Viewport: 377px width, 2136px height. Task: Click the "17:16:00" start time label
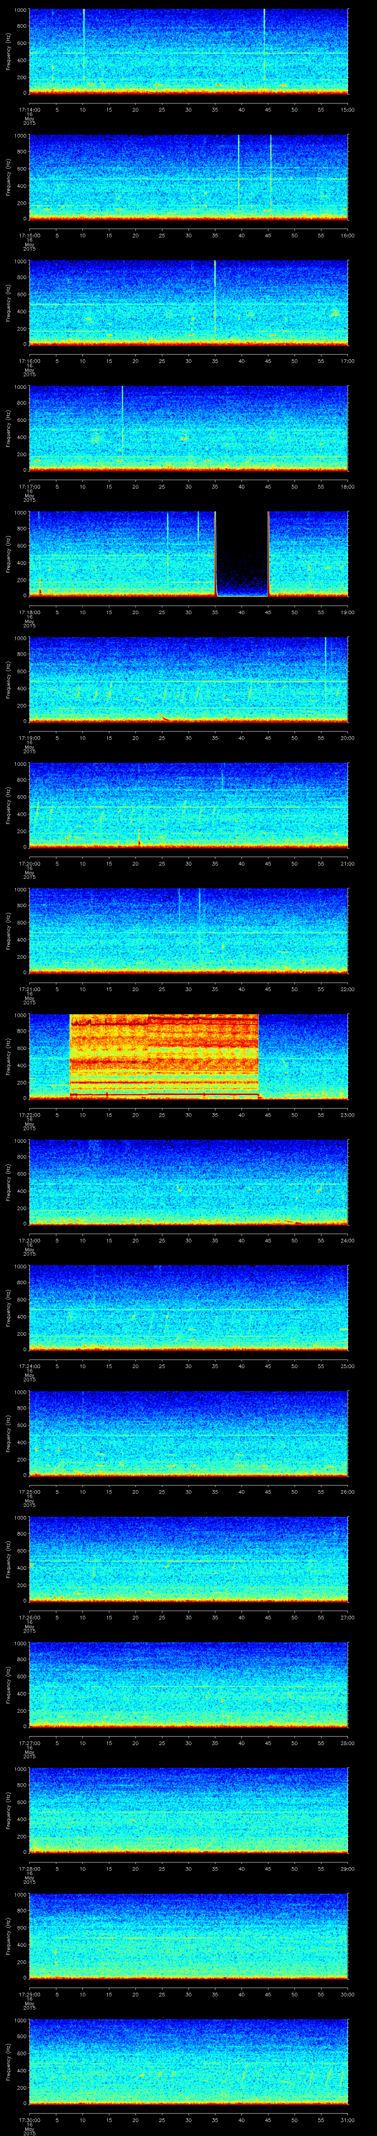click(29, 361)
